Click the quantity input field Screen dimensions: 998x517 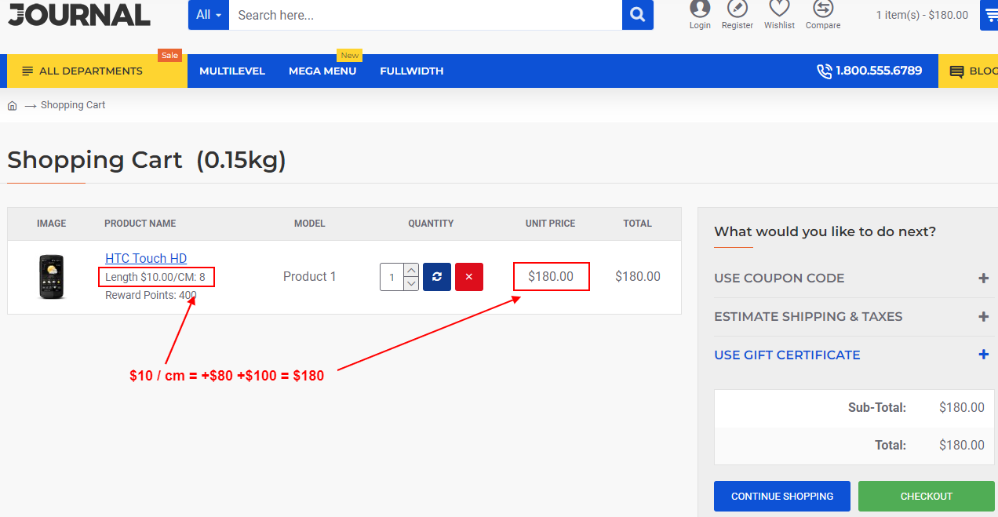click(x=392, y=277)
